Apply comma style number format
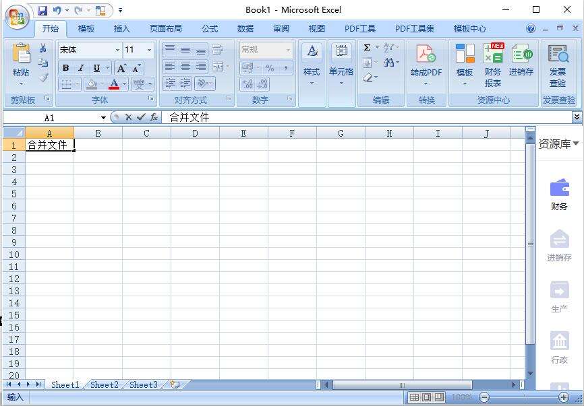 (x=286, y=69)
